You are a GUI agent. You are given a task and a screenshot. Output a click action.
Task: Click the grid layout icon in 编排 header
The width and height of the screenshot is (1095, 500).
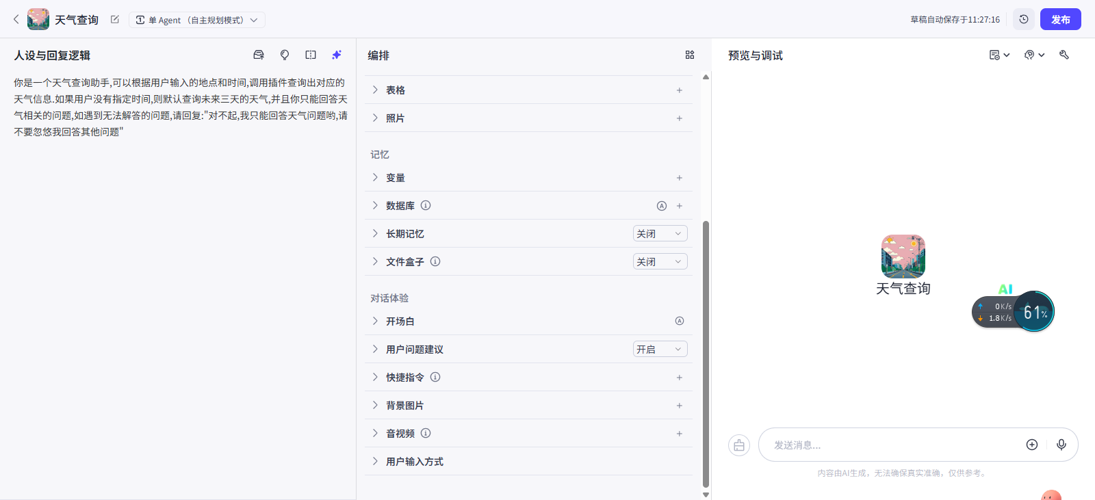click(x=690, y=55)
